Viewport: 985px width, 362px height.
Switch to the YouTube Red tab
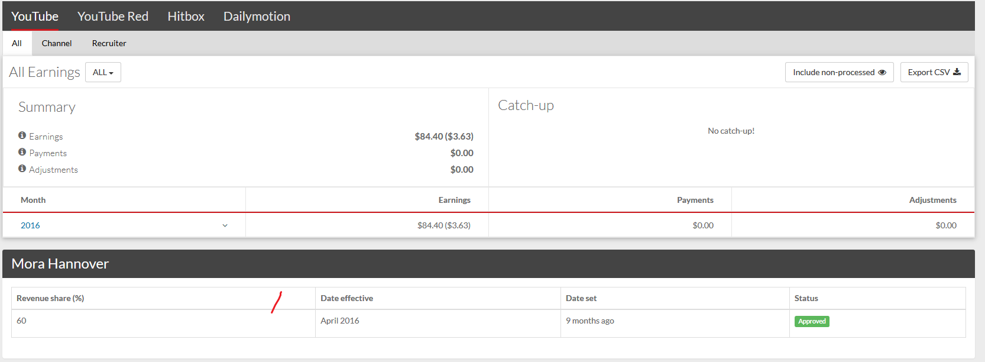(x=112, y=17)
